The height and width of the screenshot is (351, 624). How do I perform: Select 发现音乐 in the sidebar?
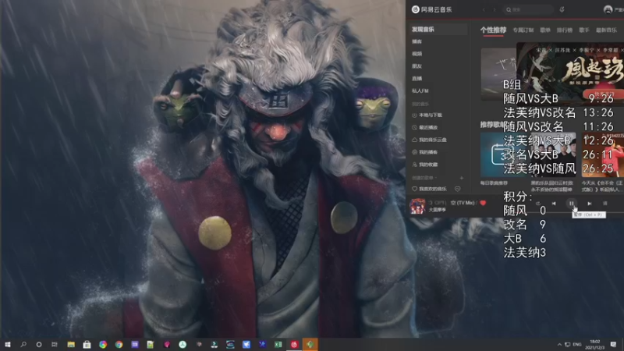pyautogui.click(x=438, y=29)
